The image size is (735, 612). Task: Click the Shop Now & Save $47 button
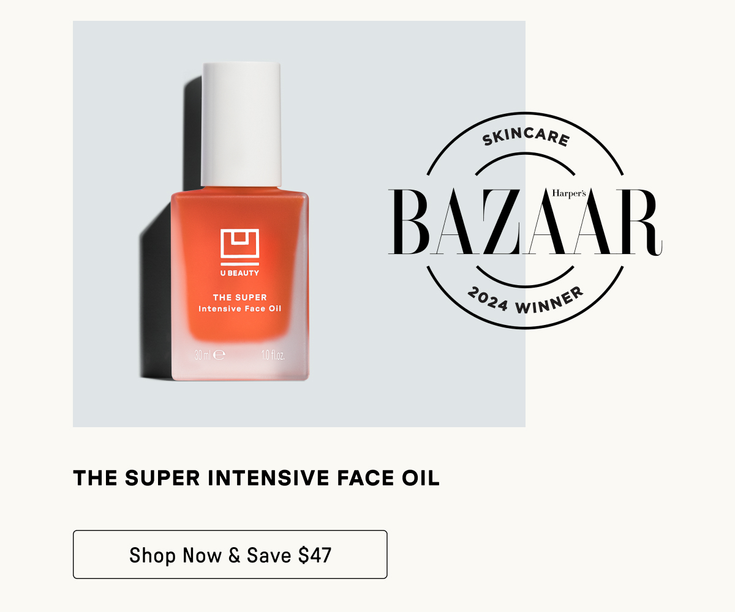(x=230, y=554)
